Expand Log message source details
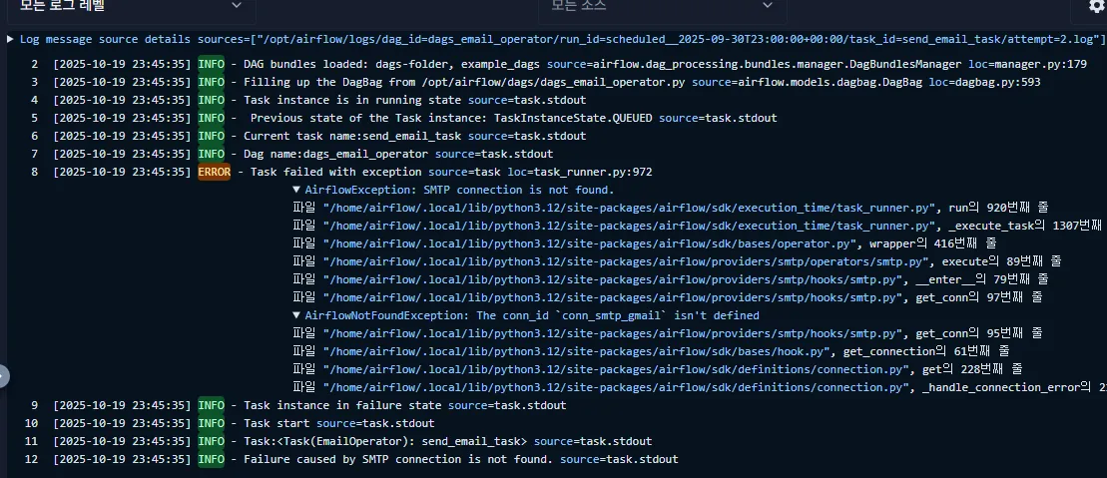The height and width of the screenshot is (478, 1107). tap(10, 39)
